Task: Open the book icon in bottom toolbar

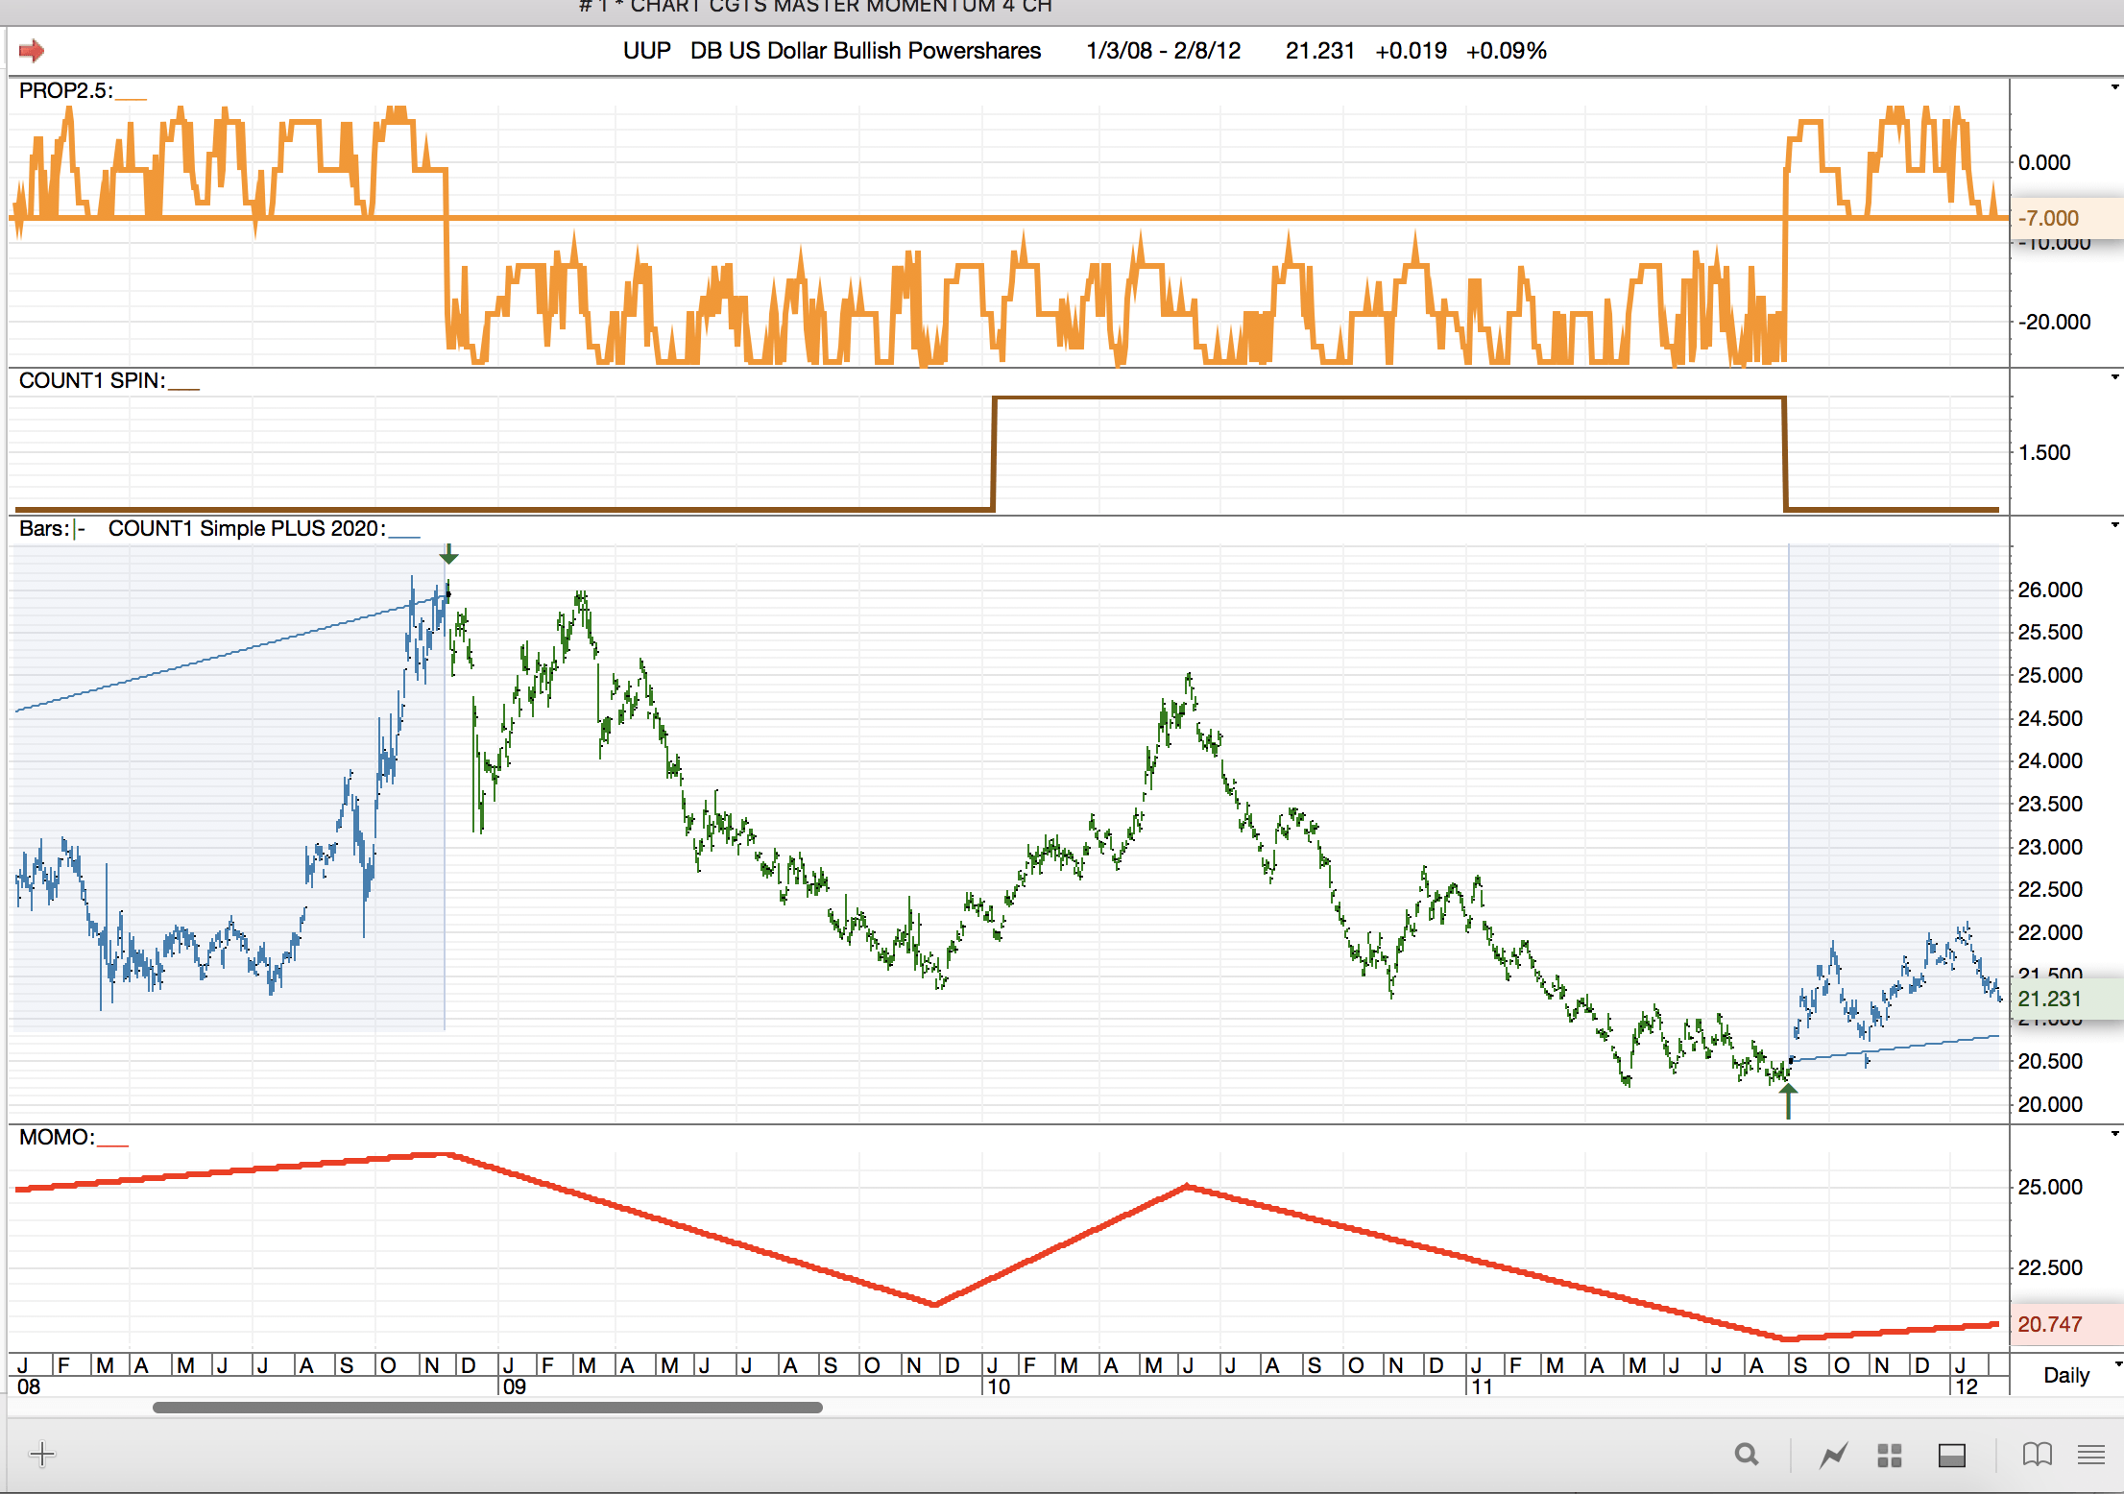Action: 2037,1455
